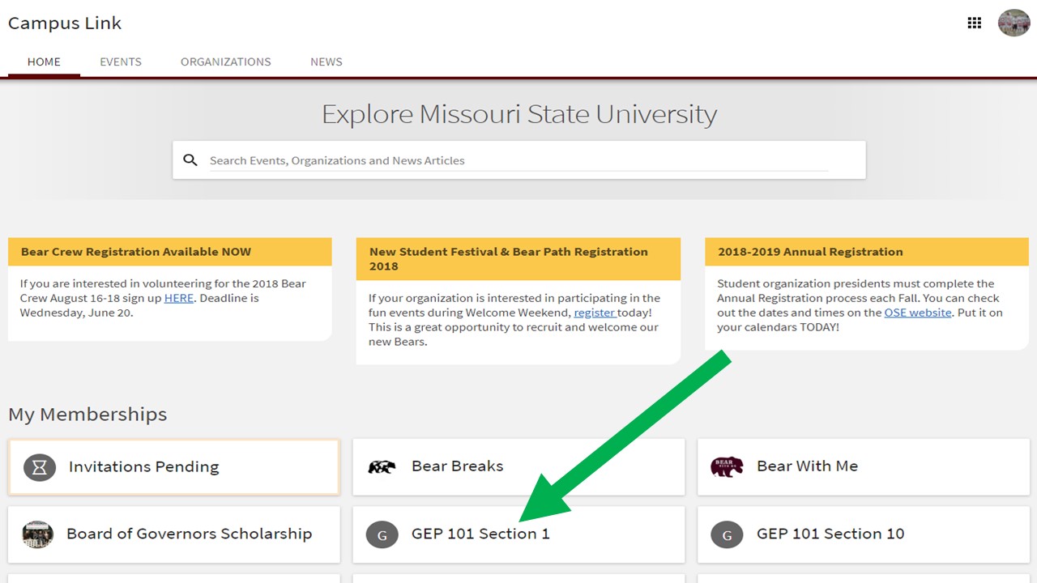This screenshot has width=1037, height=583.
Task: Click the profile avatar picture
Action: pyautogui.click(x=1014, y=22)
